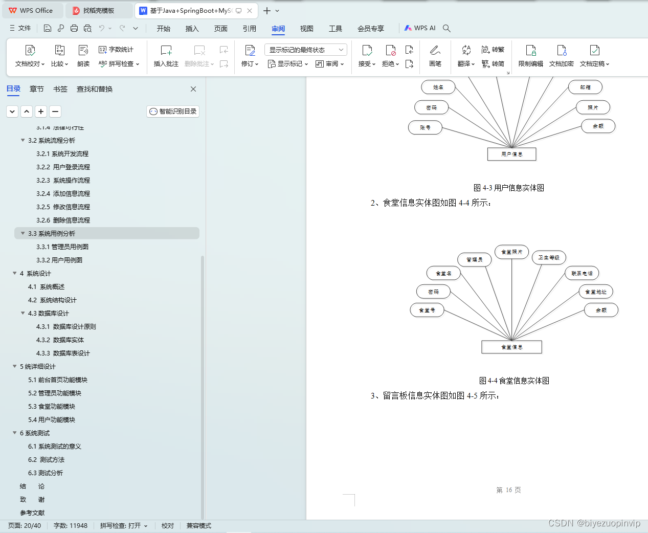The height and width of the screenshot is (533, 648).
Task: Insert a comment with 插入批注
Action: (x=166, y=56)
